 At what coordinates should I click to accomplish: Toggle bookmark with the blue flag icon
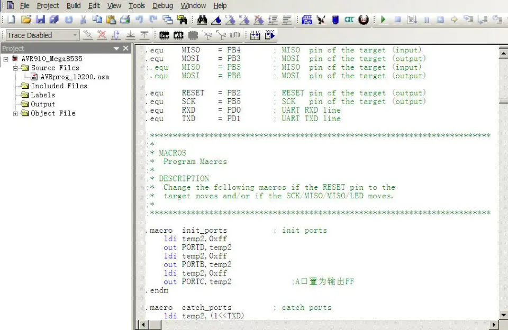[216, 20]
